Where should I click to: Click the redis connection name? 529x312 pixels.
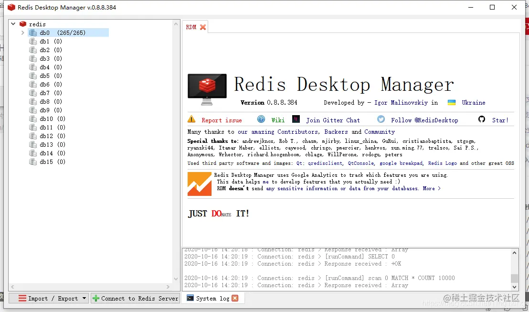tap(37, 24)
